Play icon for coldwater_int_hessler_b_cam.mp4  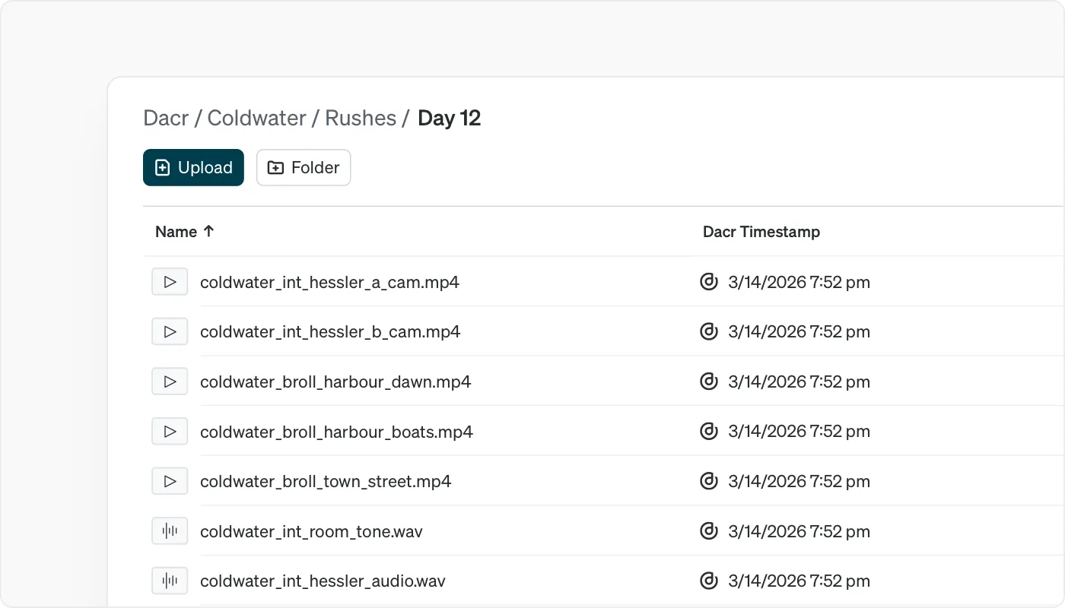170,332
